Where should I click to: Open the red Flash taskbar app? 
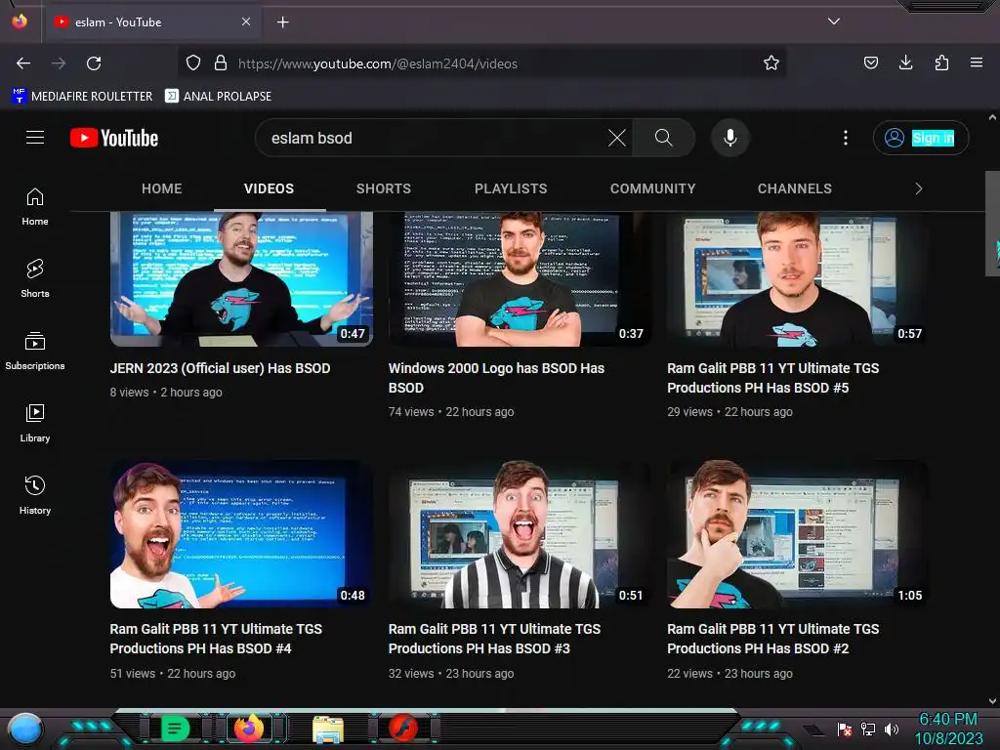(x=402, y=729)
